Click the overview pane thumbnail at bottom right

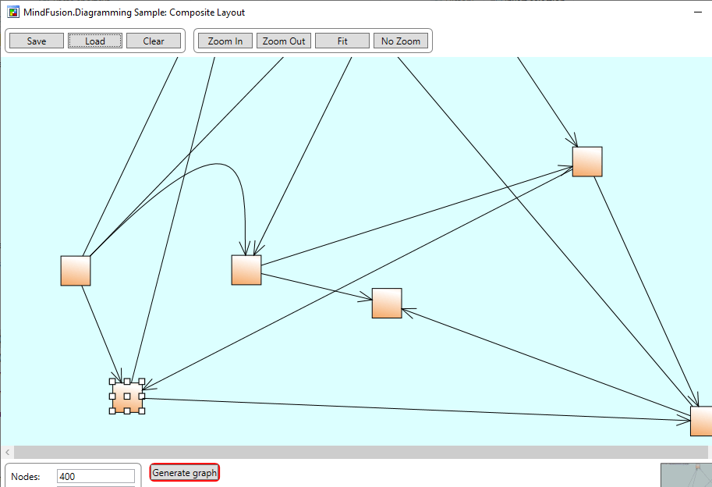click(685, 476)
